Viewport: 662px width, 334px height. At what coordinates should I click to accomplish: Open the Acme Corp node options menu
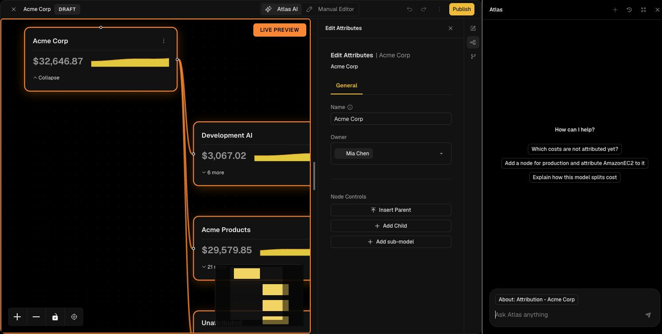(x=164, y=41)
